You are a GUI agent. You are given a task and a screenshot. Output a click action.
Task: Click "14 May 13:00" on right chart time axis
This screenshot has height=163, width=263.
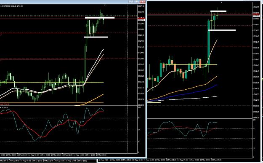pos(205,160)
